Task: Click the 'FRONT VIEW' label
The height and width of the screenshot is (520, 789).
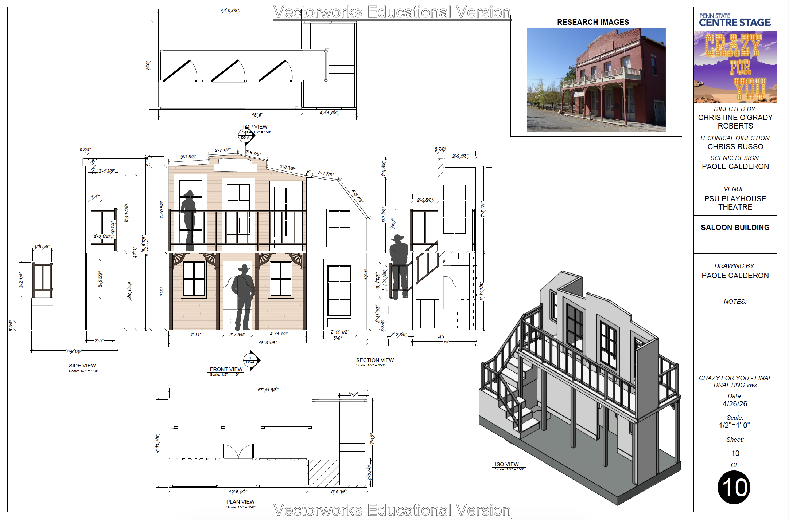Action: [x=226, y=369]
